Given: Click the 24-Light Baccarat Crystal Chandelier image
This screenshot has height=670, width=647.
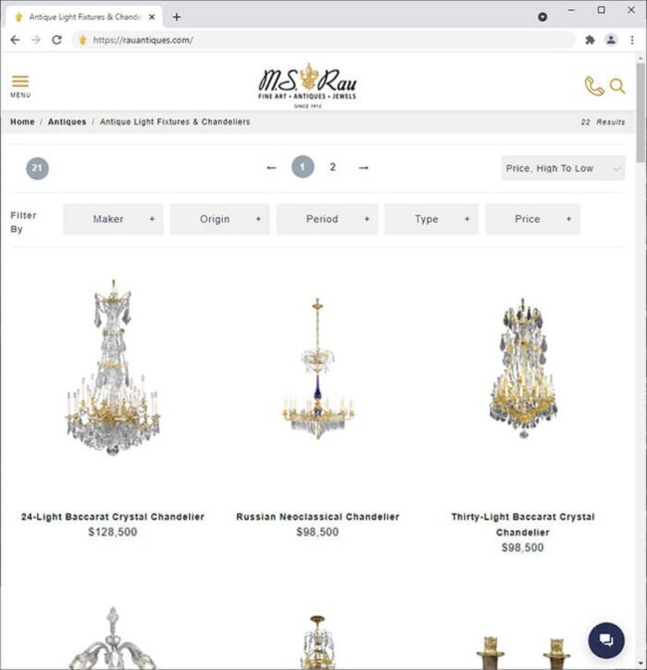Looking at the screenshot, I should click(x=112, y=368).
